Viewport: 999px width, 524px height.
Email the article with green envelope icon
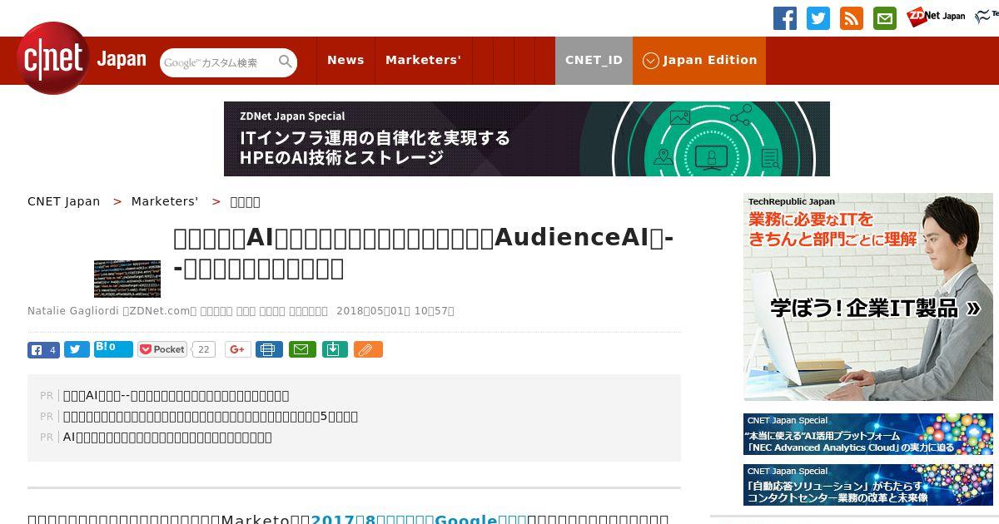(302, 349)
